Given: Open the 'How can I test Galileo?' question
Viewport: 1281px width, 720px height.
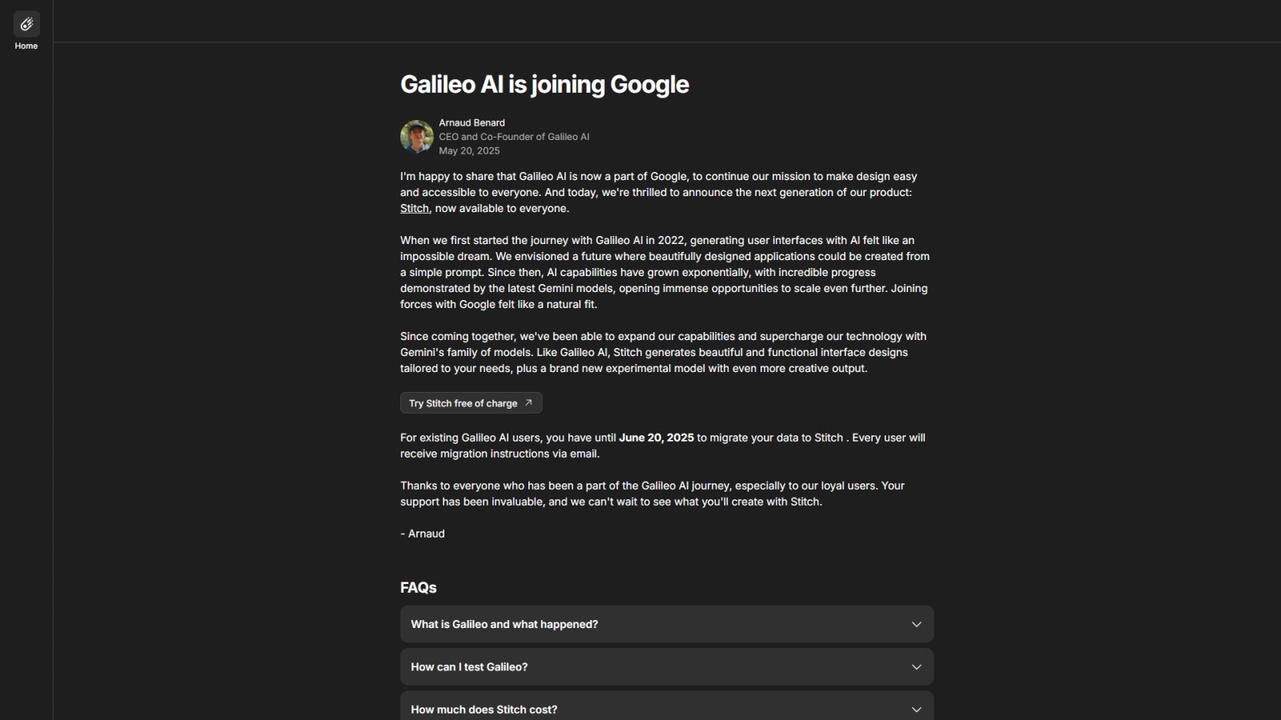Looking at the screenshot, I should [469, 666].
